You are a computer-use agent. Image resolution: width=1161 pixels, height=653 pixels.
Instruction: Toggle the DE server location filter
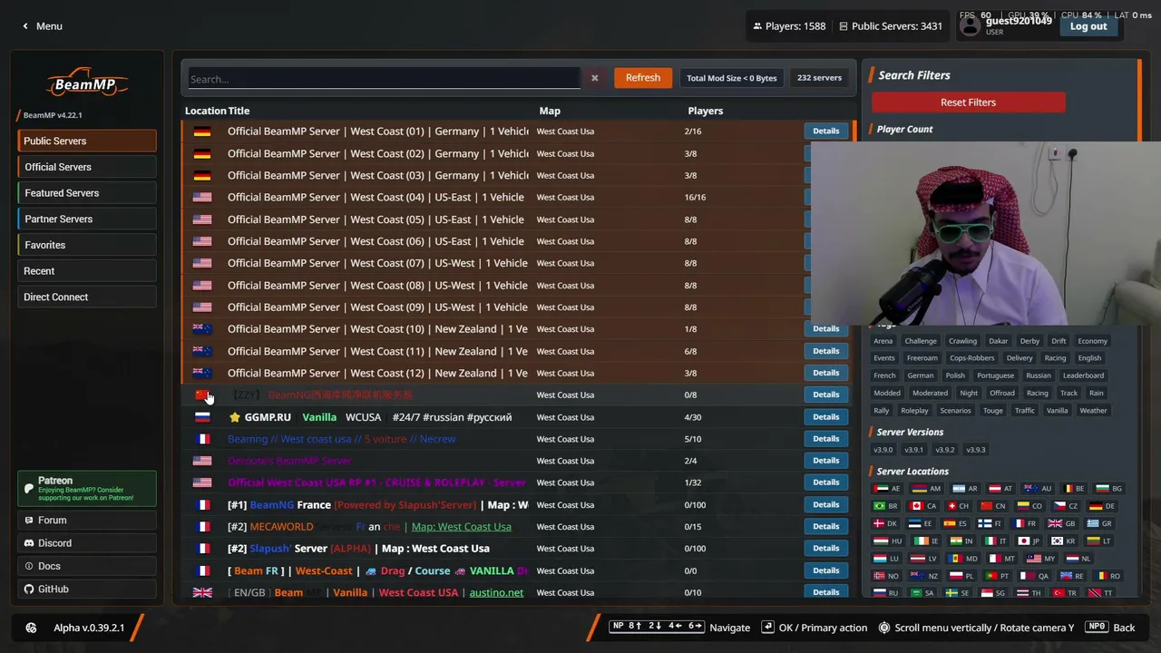[1102, 506]
